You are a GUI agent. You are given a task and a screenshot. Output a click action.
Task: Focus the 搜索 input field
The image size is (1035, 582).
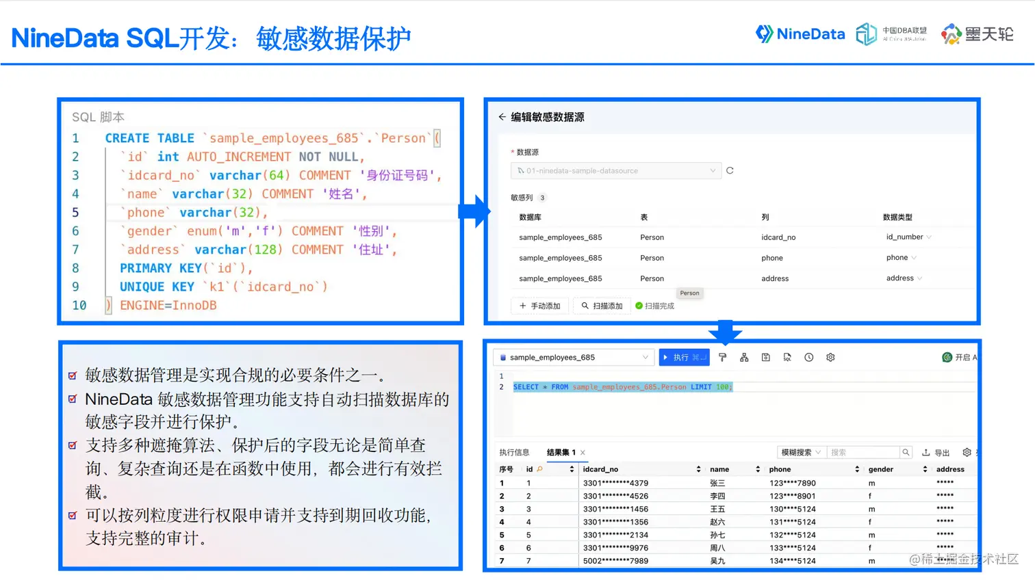862,452
